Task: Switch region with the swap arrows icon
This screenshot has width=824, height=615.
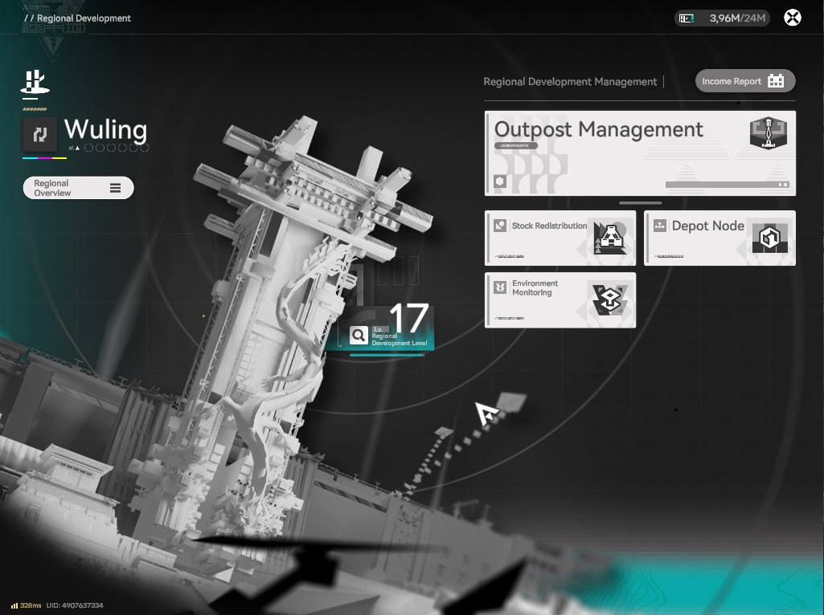Action: click(40, 134)
